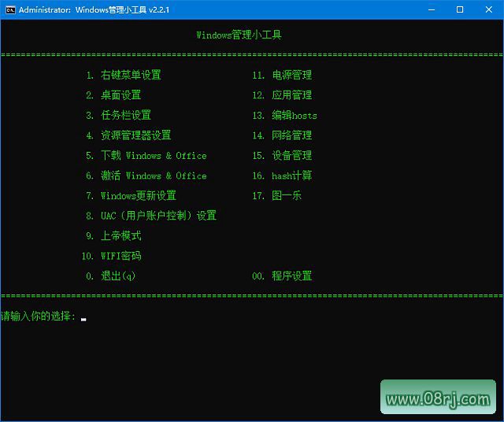Choose the 任务栏设置 option

(x=125, y=116)
